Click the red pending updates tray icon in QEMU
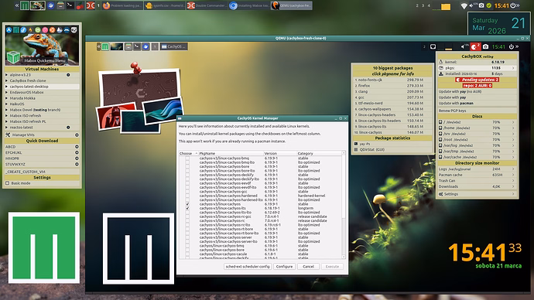The height and width of the screenshot is (300, 534). [475, 46]
